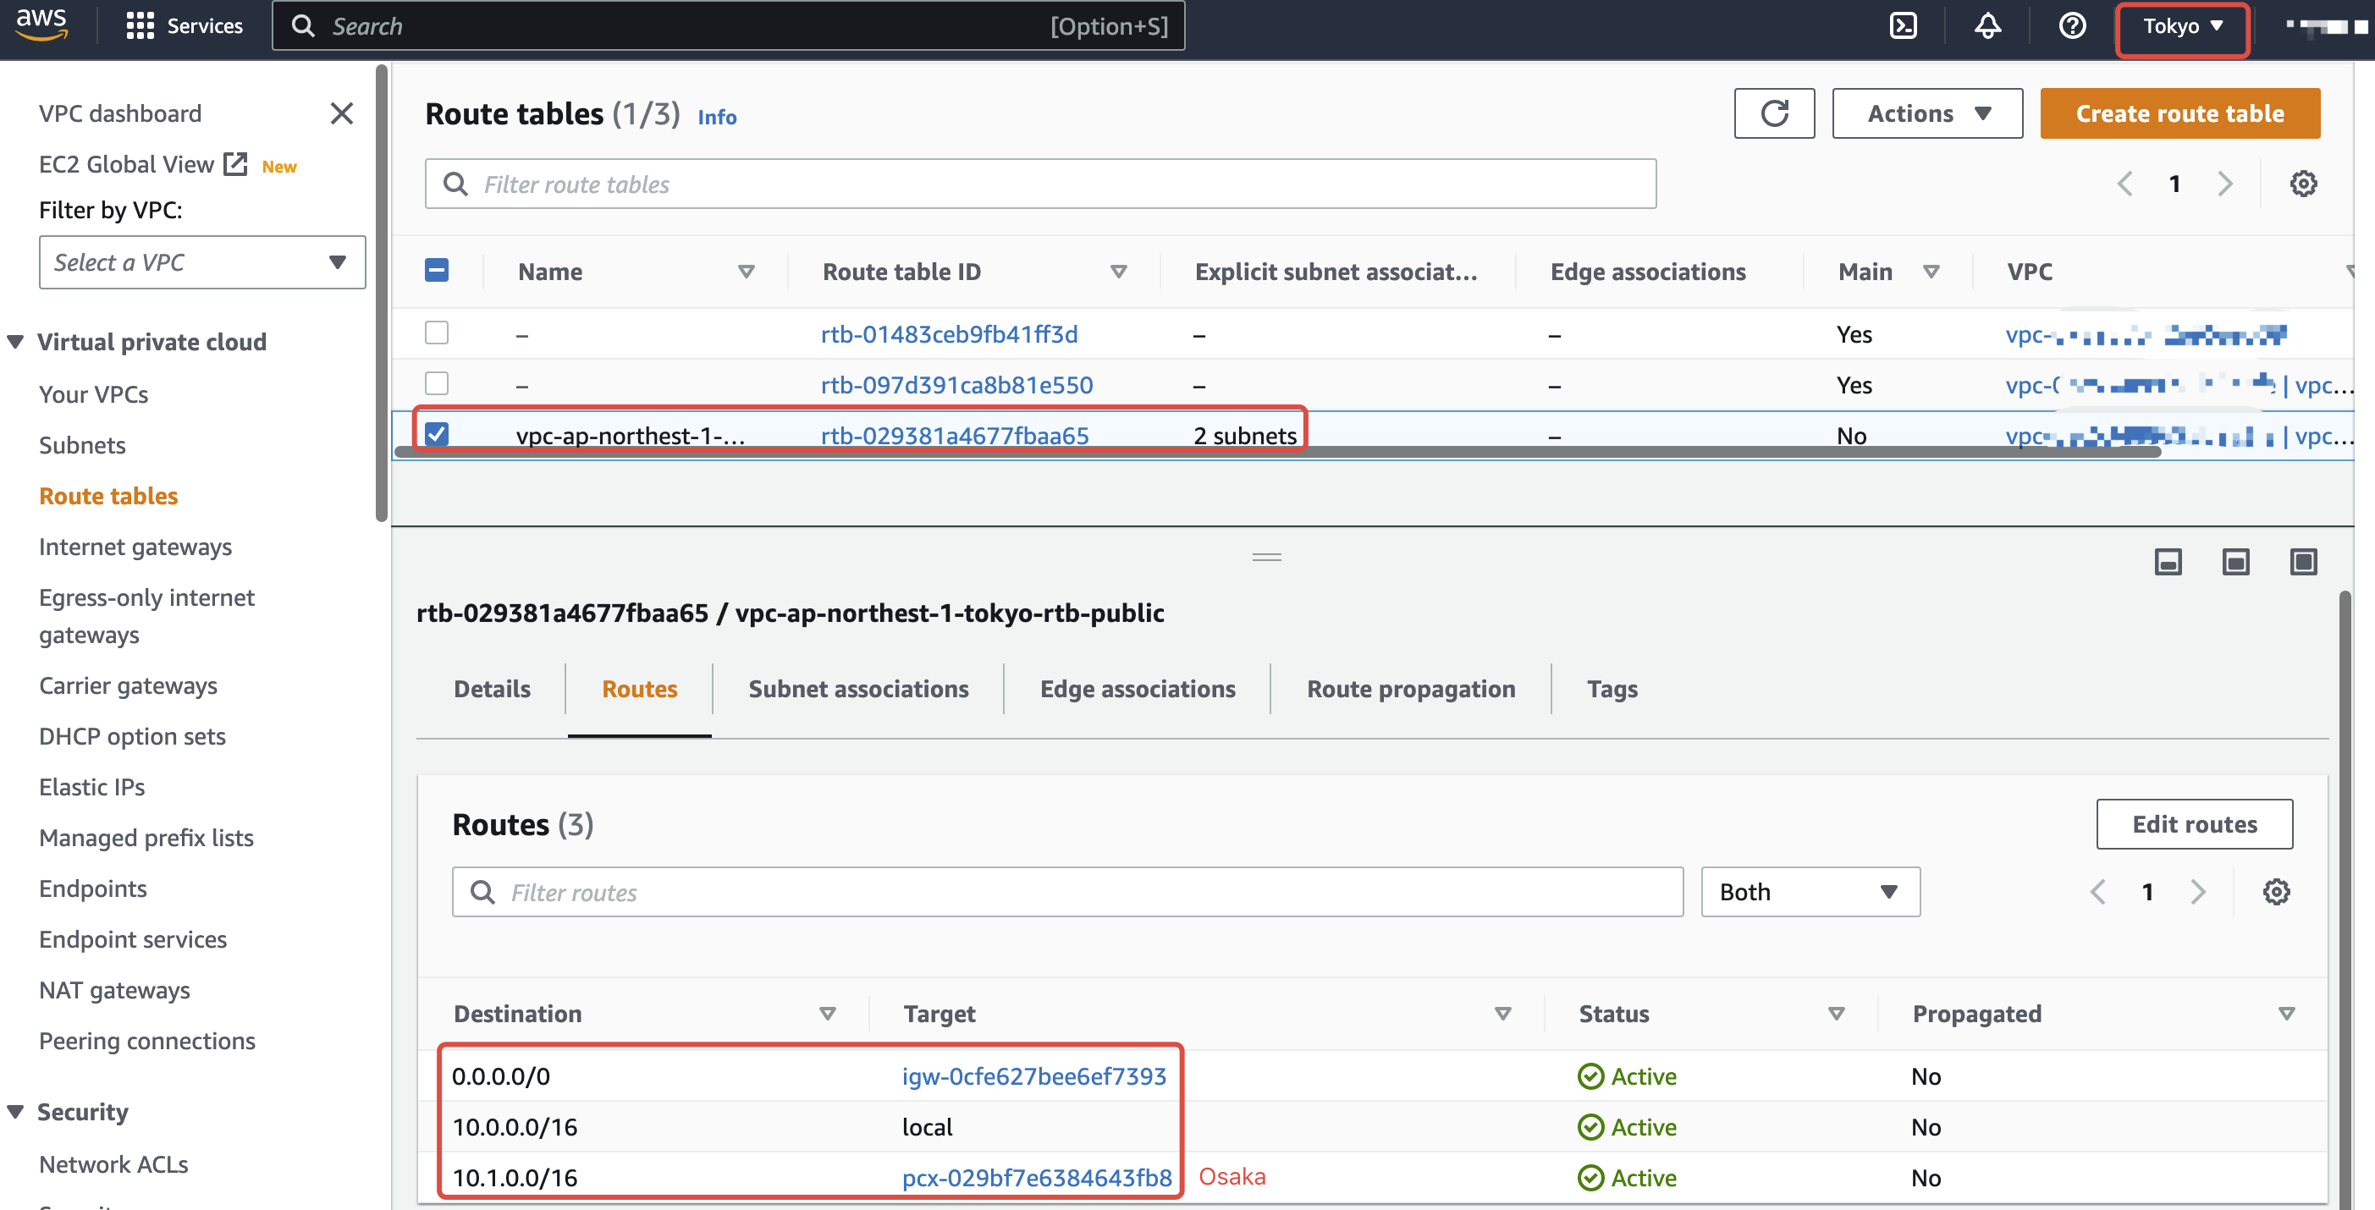Click the help question mark icon
This screenshot has height=1210, width=2375.
click(x=2072, y=25)
